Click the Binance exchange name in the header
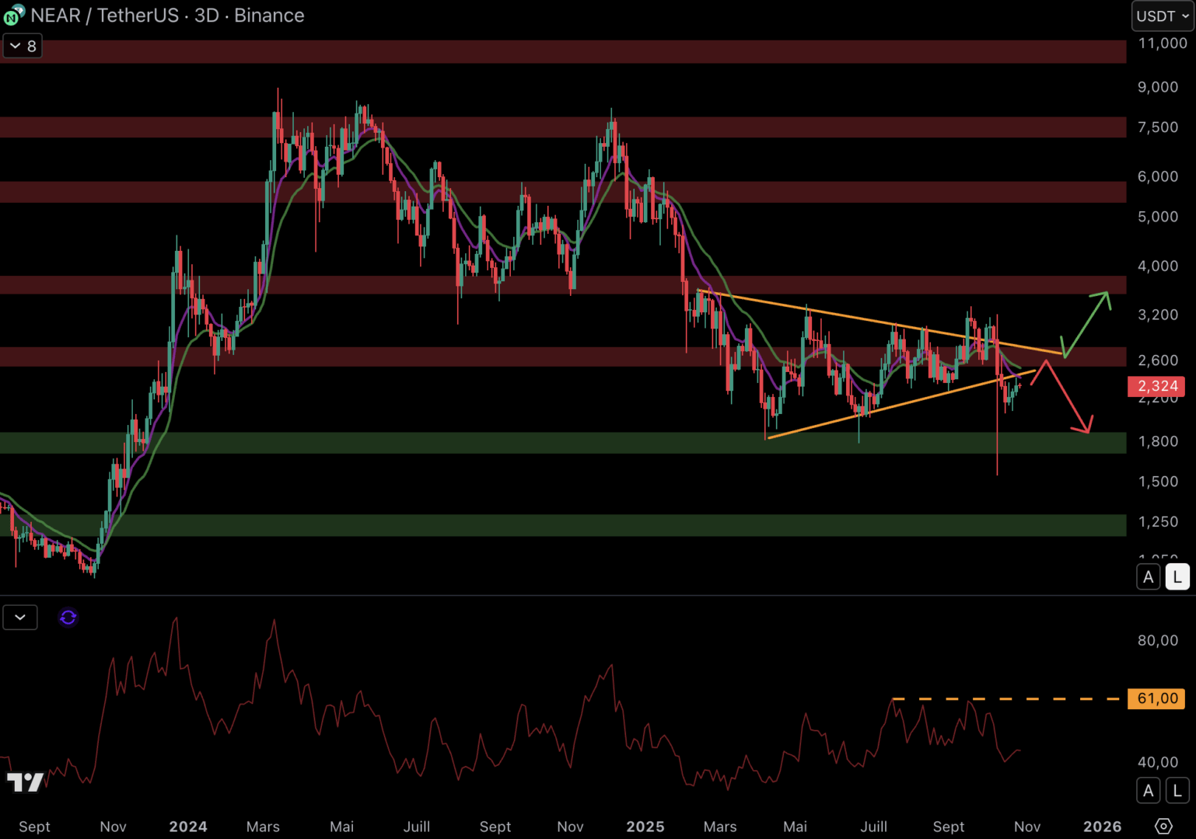The width and height of the screenshot is (1196, 839). pos(269,15)
